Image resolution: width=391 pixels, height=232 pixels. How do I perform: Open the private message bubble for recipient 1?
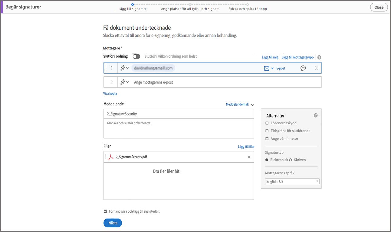click(x=303, y=68)
